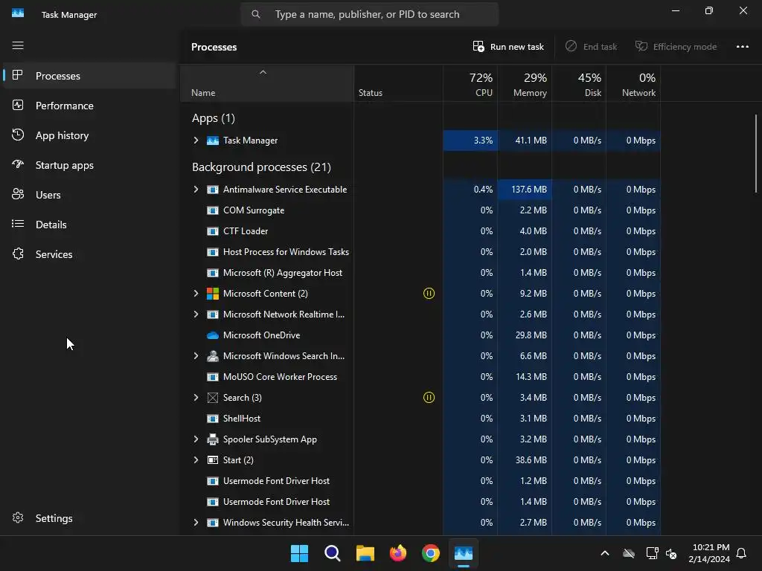Sort by the Network column header
762x571 pixels.
point(633,83)
